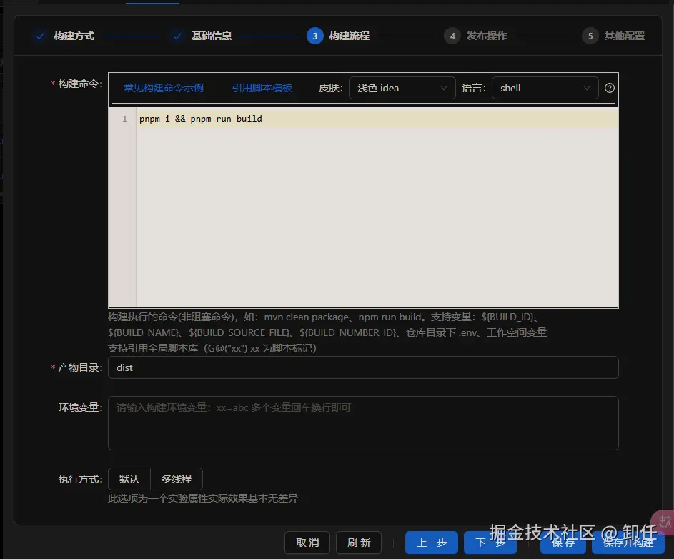674x559 pixels.
Task: Select the step 3 构建流程 circle badge
Action: (x=314, y=34)
